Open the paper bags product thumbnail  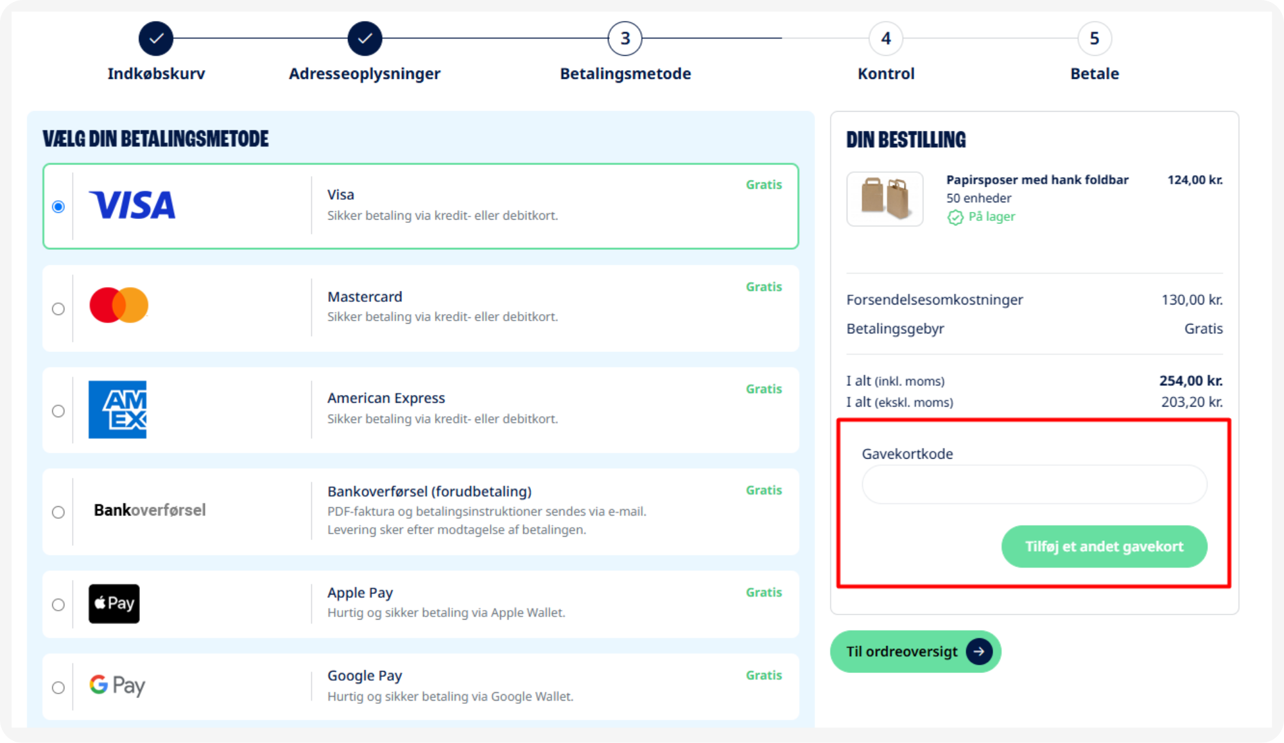885,198
